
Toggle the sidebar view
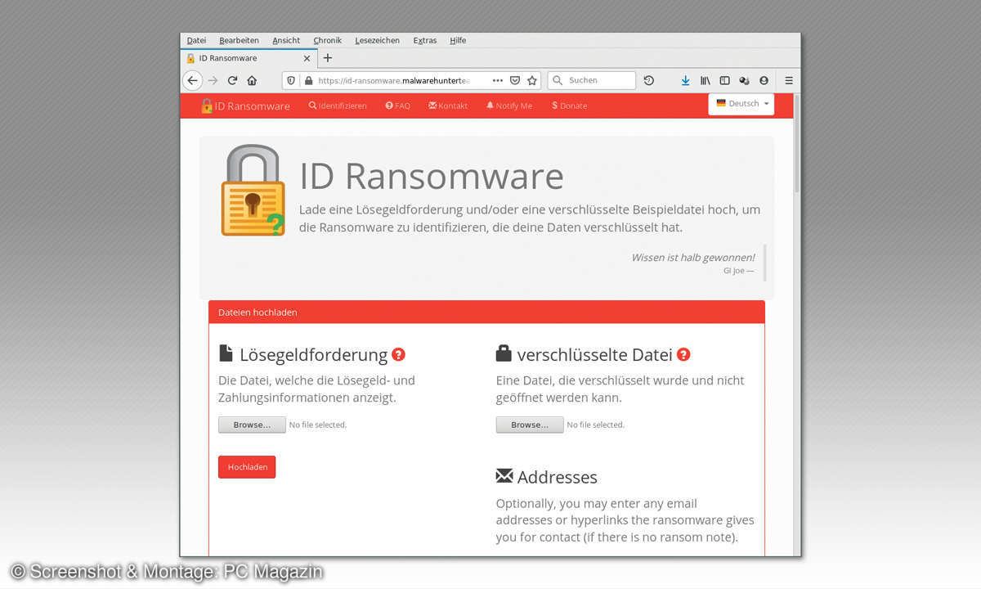pos(724,80)
